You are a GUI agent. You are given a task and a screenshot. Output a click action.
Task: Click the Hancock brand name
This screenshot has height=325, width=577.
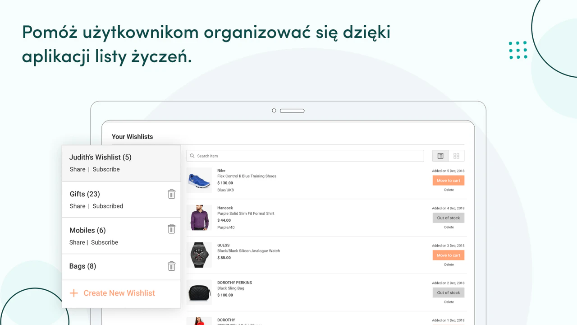click(225, 208)
